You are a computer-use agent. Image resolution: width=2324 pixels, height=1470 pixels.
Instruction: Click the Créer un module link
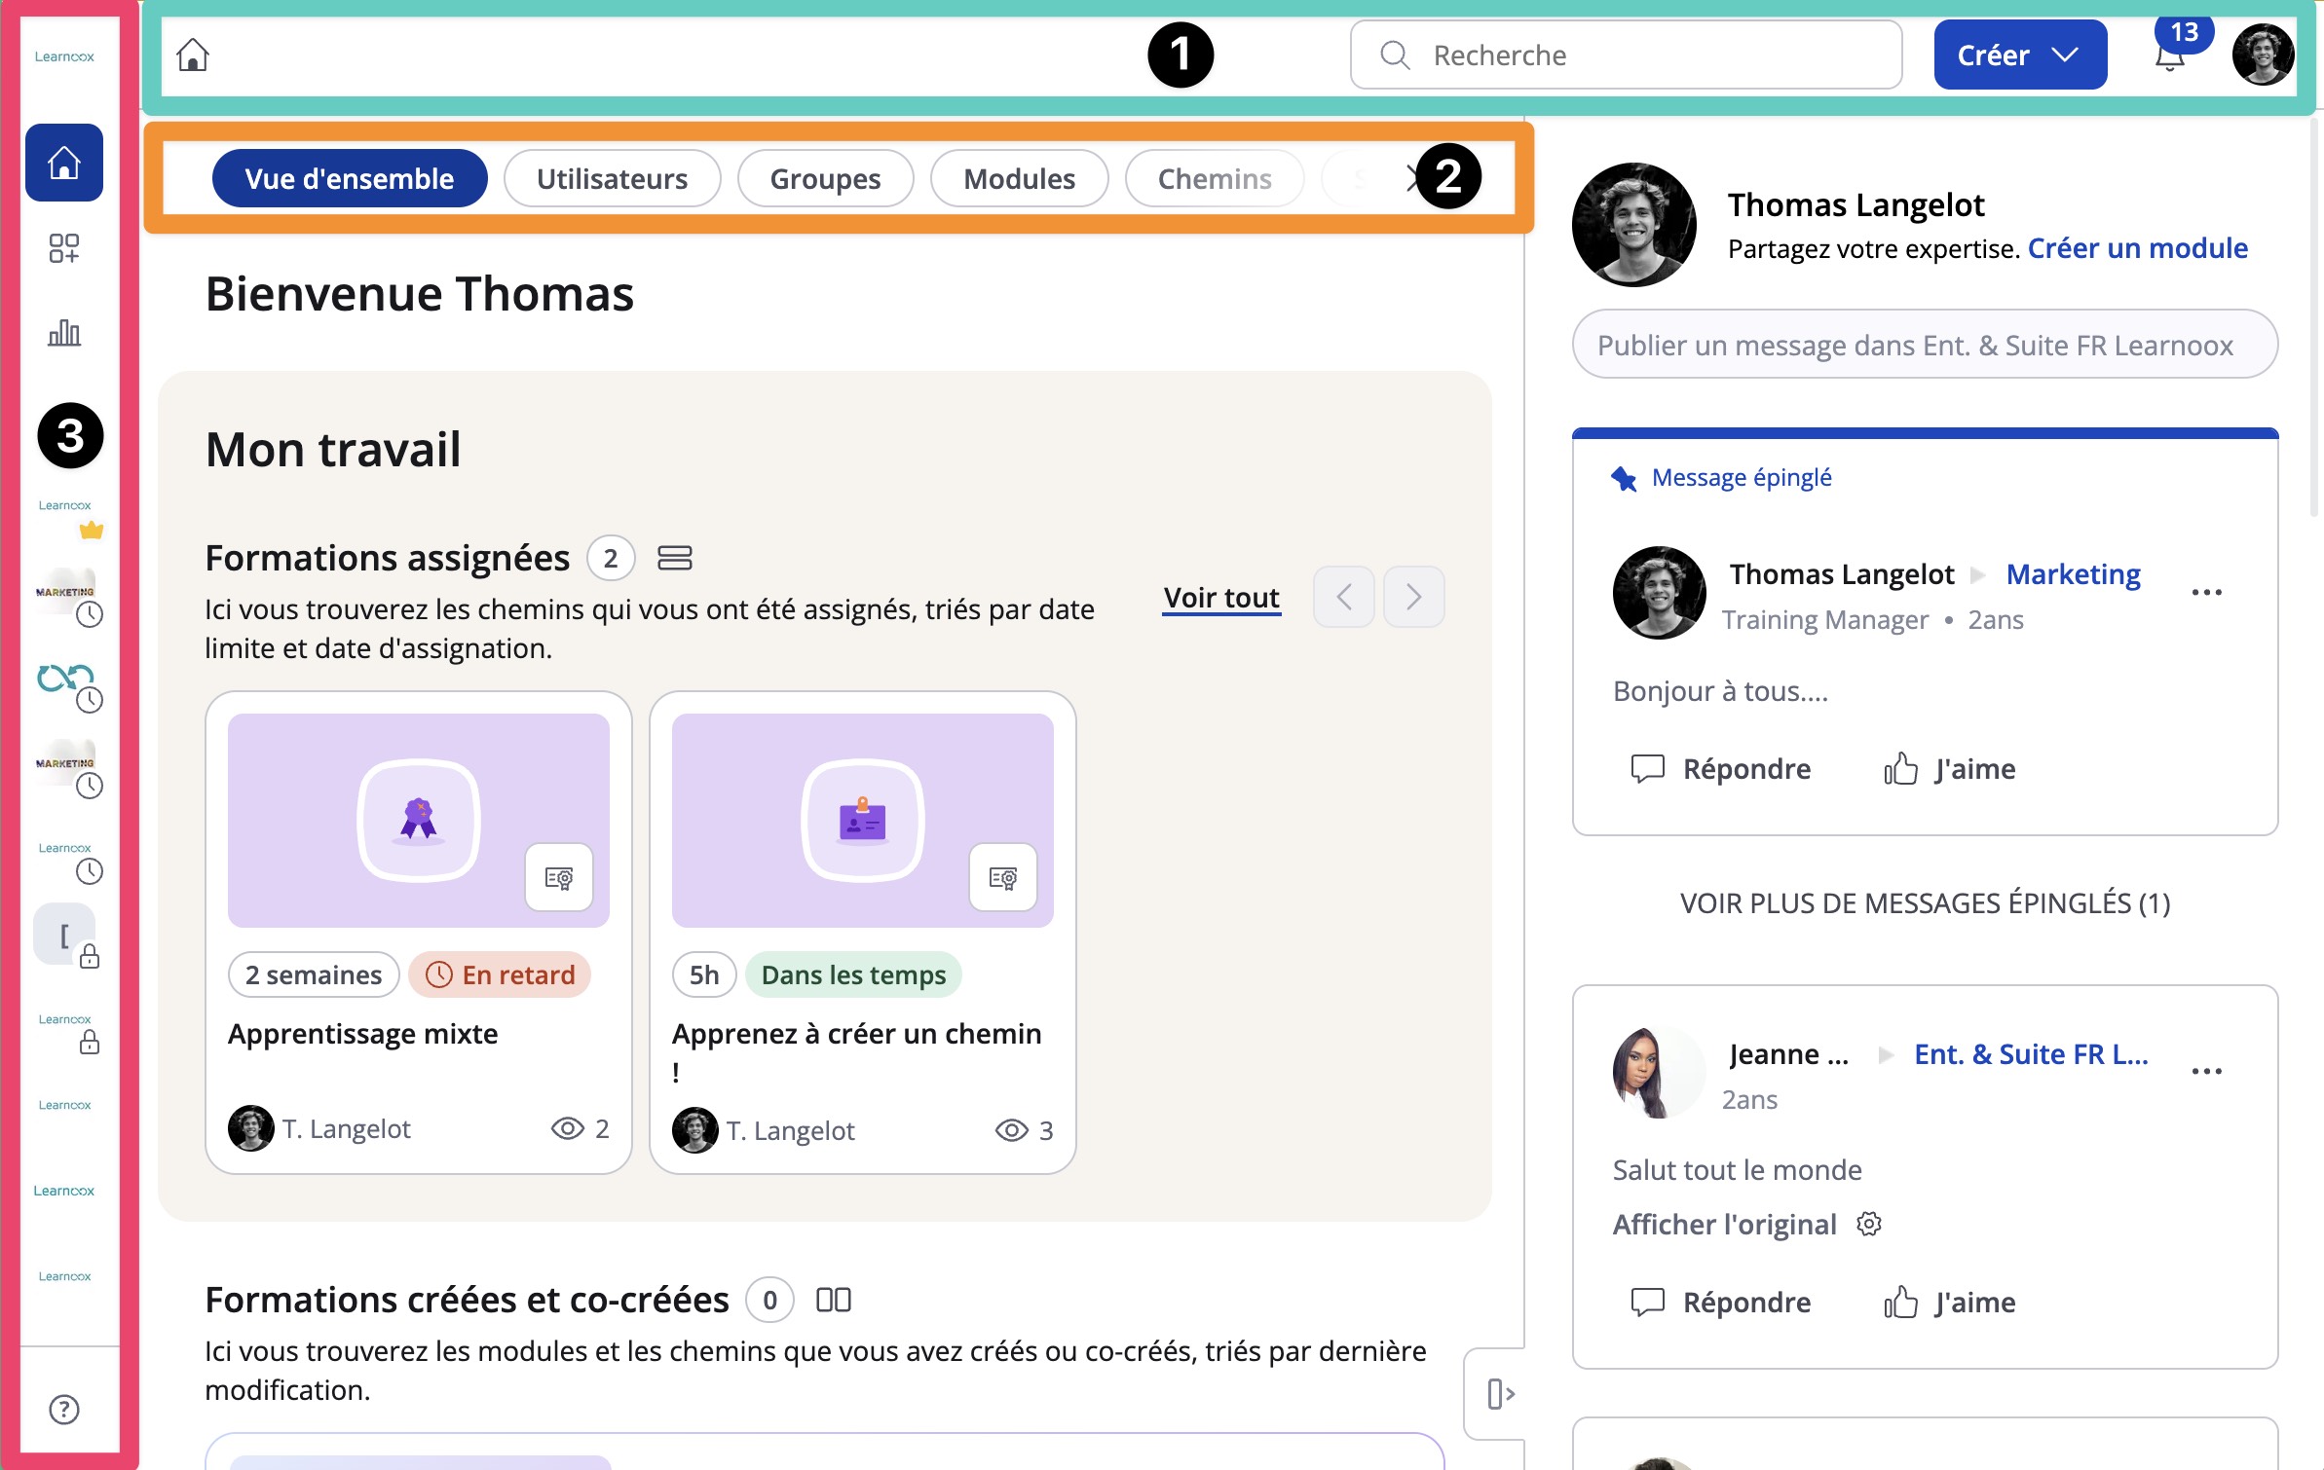pyautogui.click(x=2137, y=248)
